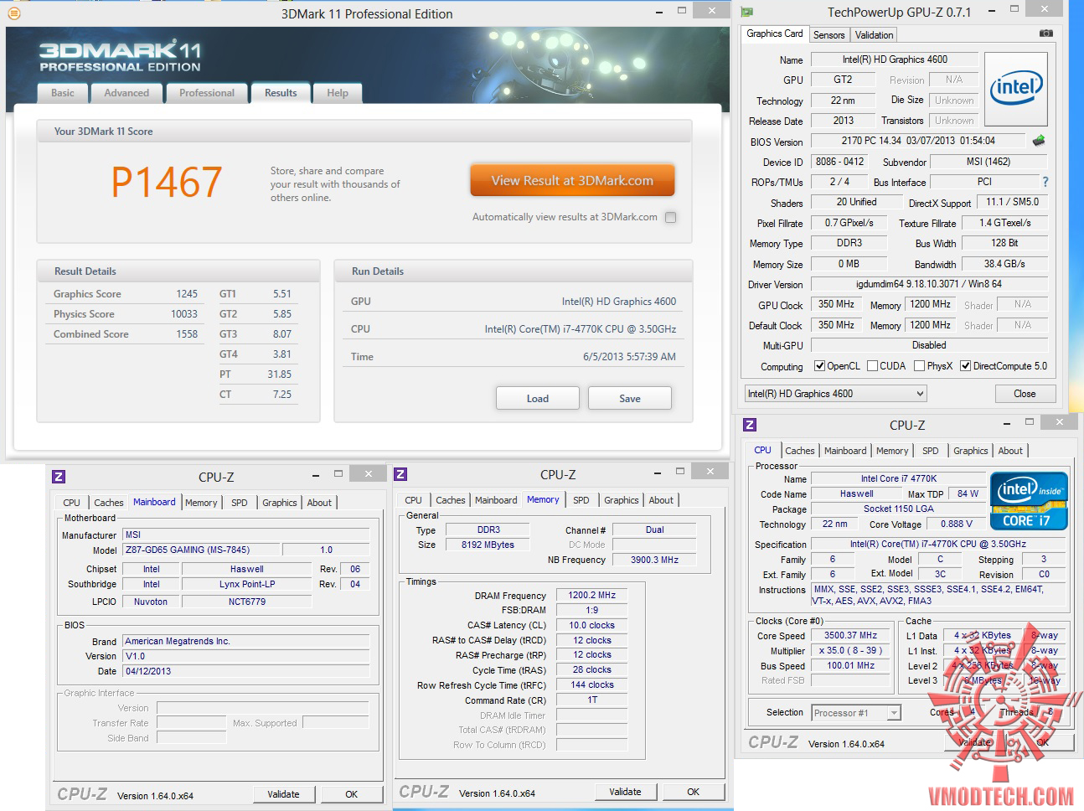This screenshot has width=1084, height=811.
Task: Open the Processor #1 selection dropdown in CPU-Z
Action: point(856,713)
